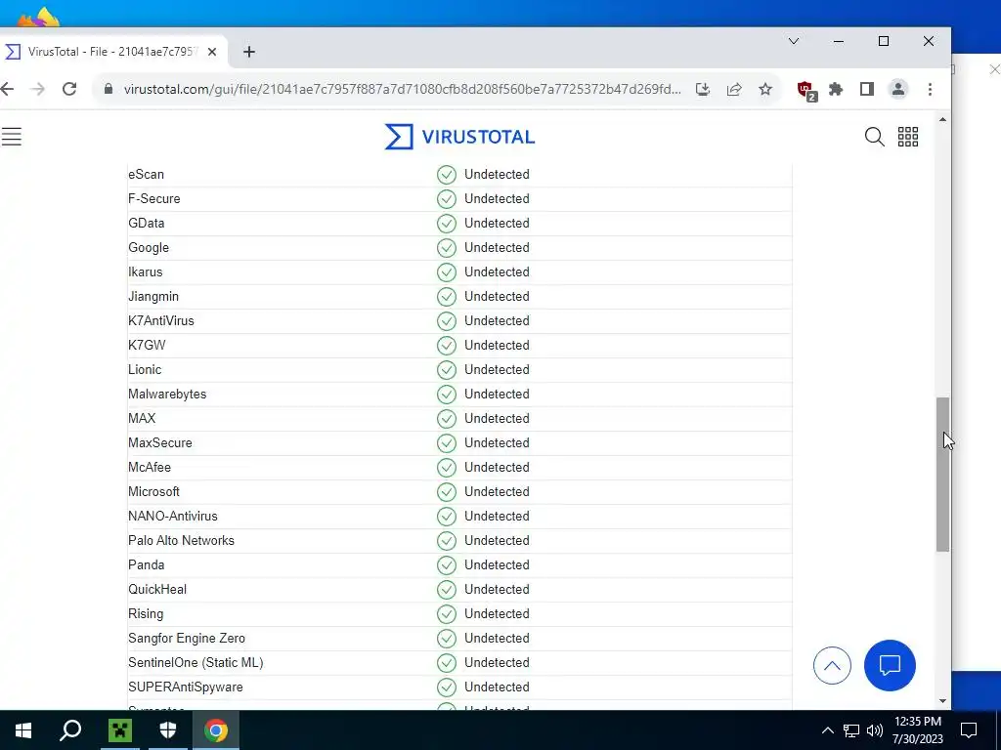This screenshot has height=750, width=1001.
Task: Select the K7GW engine name
Action: tap(147, 345)
